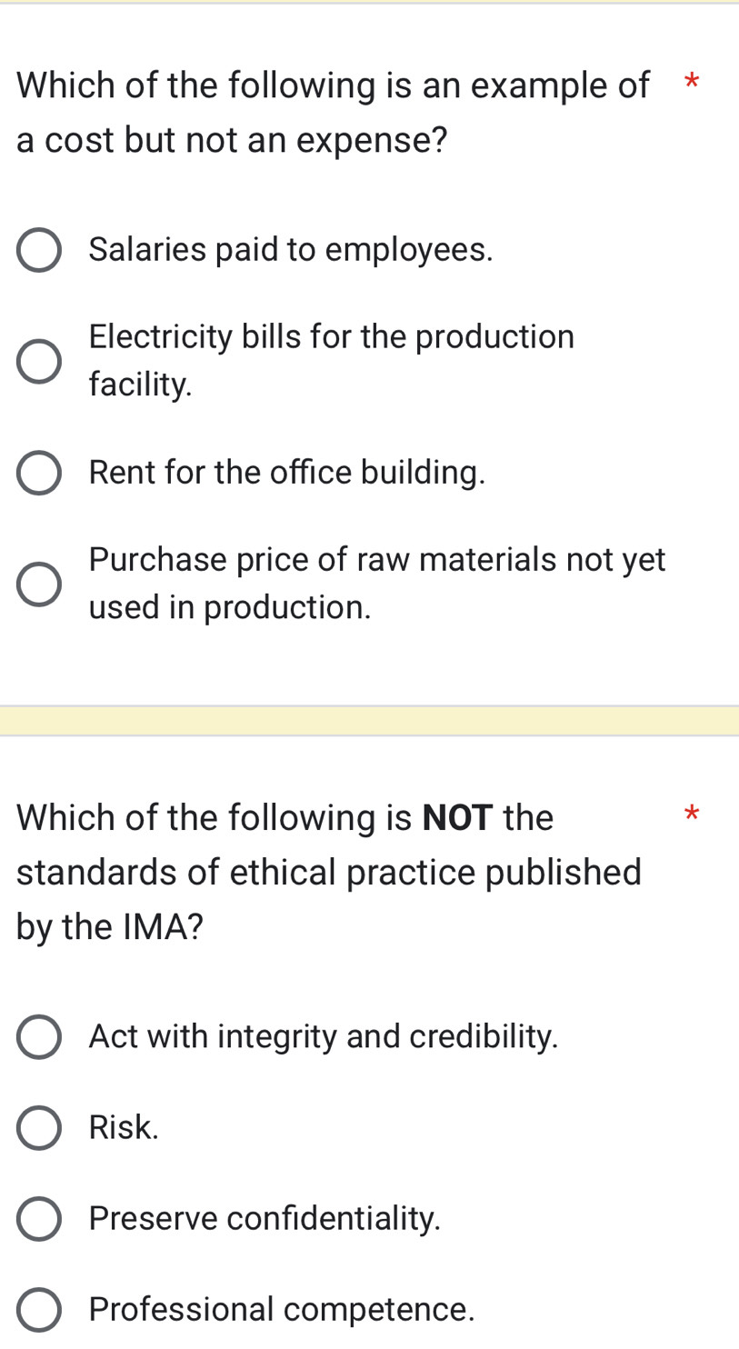This screenshot has width=739, height=1349.
Task: Click the 'Preserve confidentiality.' label text
Action: tap(265, 1218)
